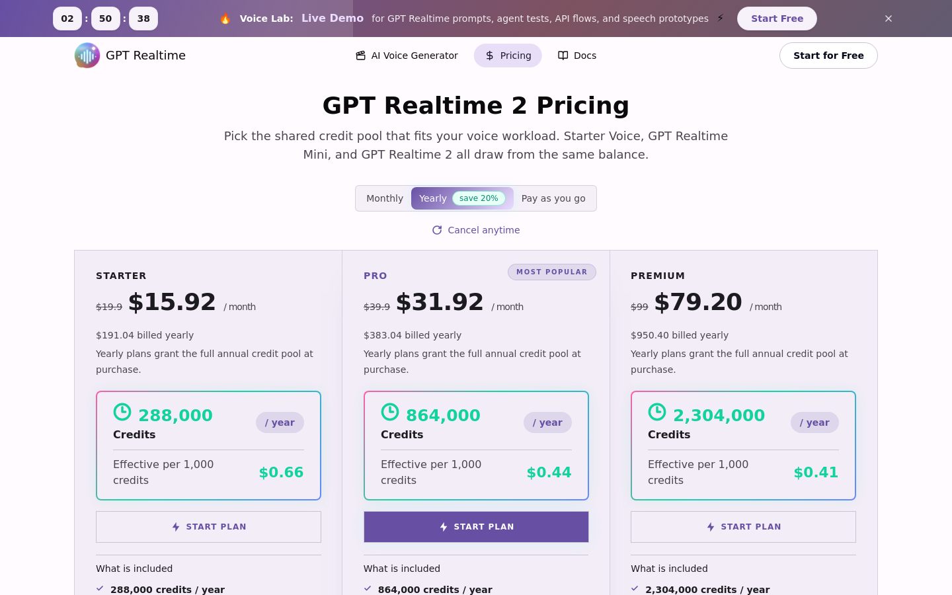Open the Docs nav item
The width and height of the screenshot is (952, 595).
pyautogui.click(x=577, y=56)
